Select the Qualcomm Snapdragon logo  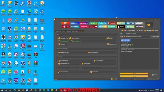93,27
